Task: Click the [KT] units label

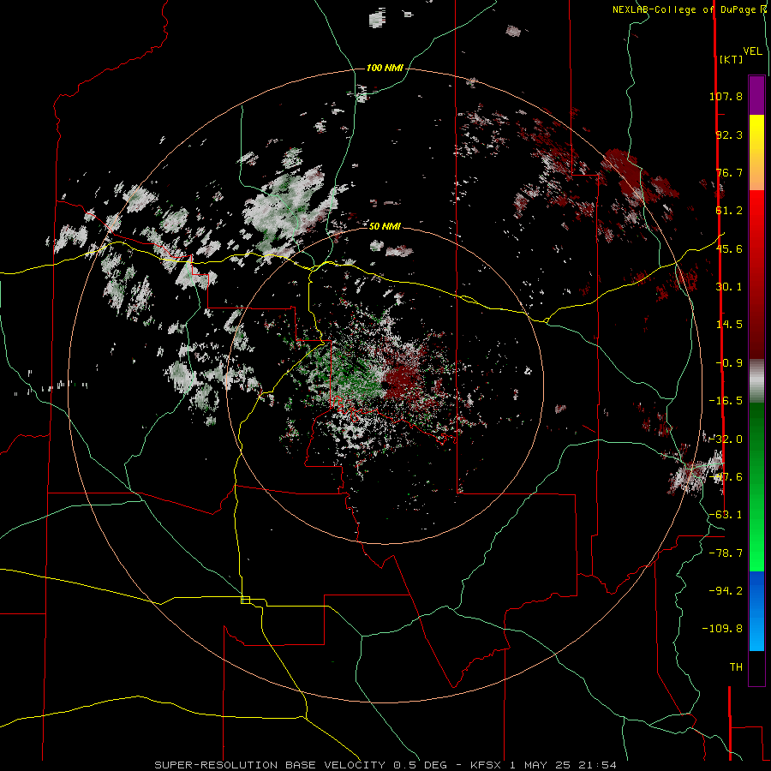Action: click(x=731, y=59)
